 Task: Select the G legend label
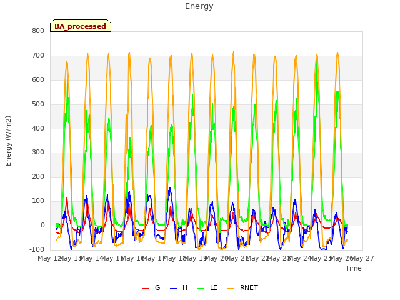(157, 287)
